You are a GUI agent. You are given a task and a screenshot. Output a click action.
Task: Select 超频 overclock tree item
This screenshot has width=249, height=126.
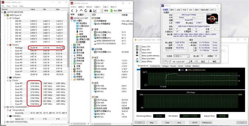click(x=80, y=34)
